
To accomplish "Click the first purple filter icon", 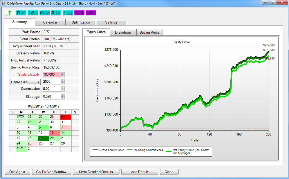I will tap(79, 13).
